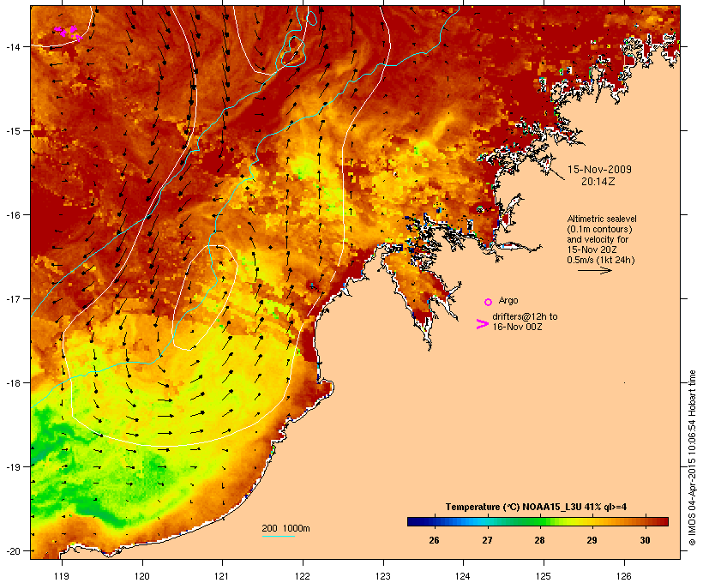Click the latitude axis label '-17'
The image size is (703, 583).
pyautogui.click(x=13, y=298)
